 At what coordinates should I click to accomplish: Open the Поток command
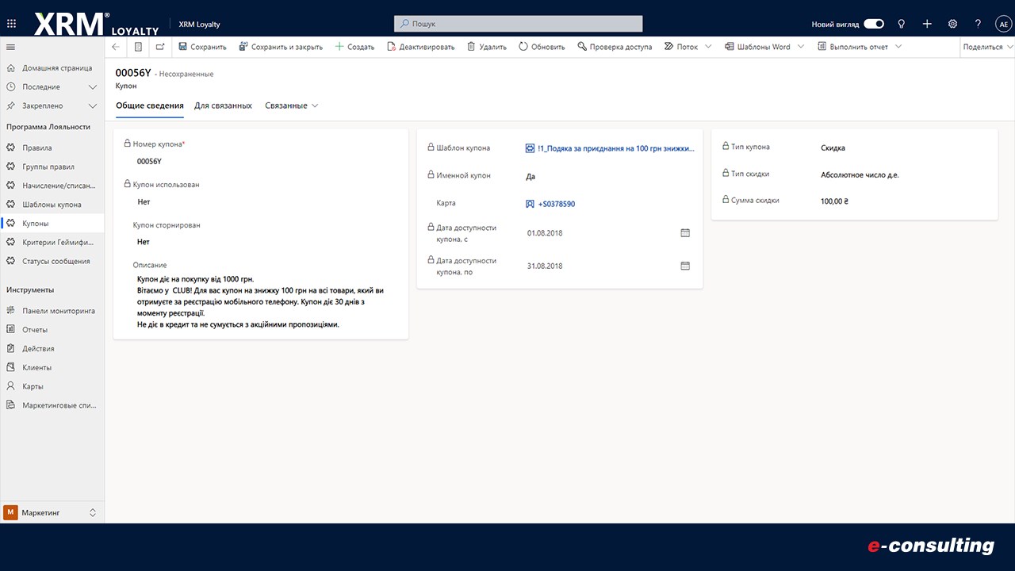click(681, 47)
